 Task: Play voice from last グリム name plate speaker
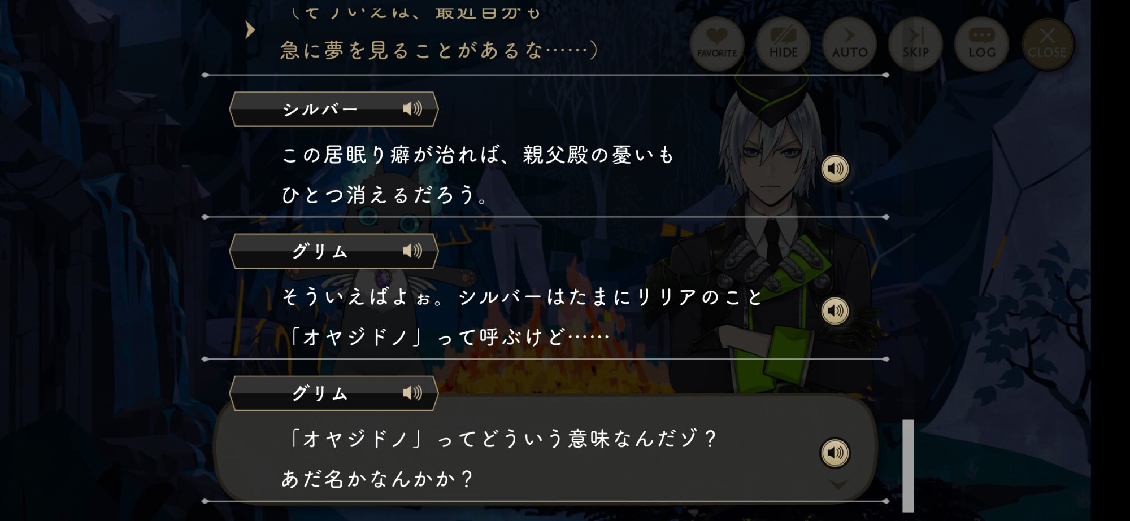412,393
